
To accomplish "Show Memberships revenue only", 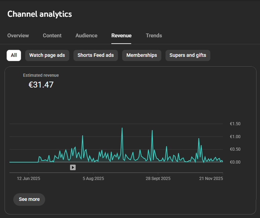I will click(x=142, y=55).
